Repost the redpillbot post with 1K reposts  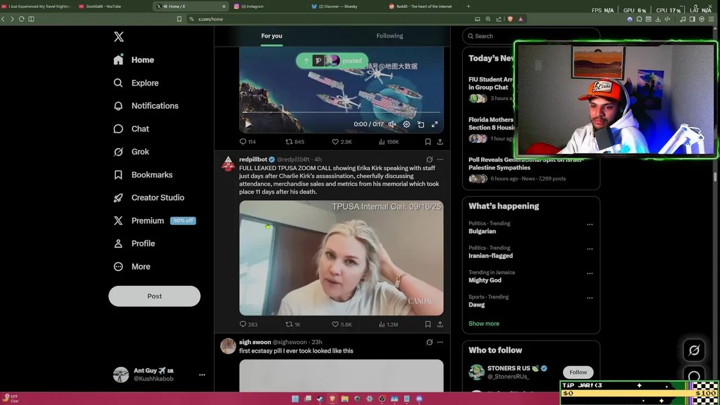click(x=293, y=325)
